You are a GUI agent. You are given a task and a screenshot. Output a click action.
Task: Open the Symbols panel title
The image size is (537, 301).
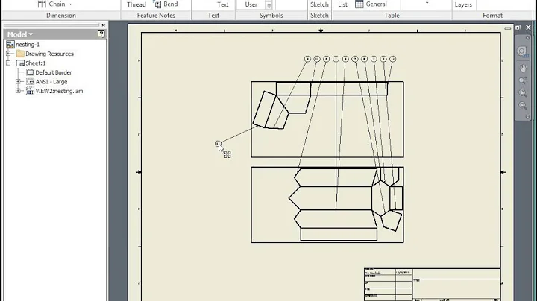click(x=271, y=16)
